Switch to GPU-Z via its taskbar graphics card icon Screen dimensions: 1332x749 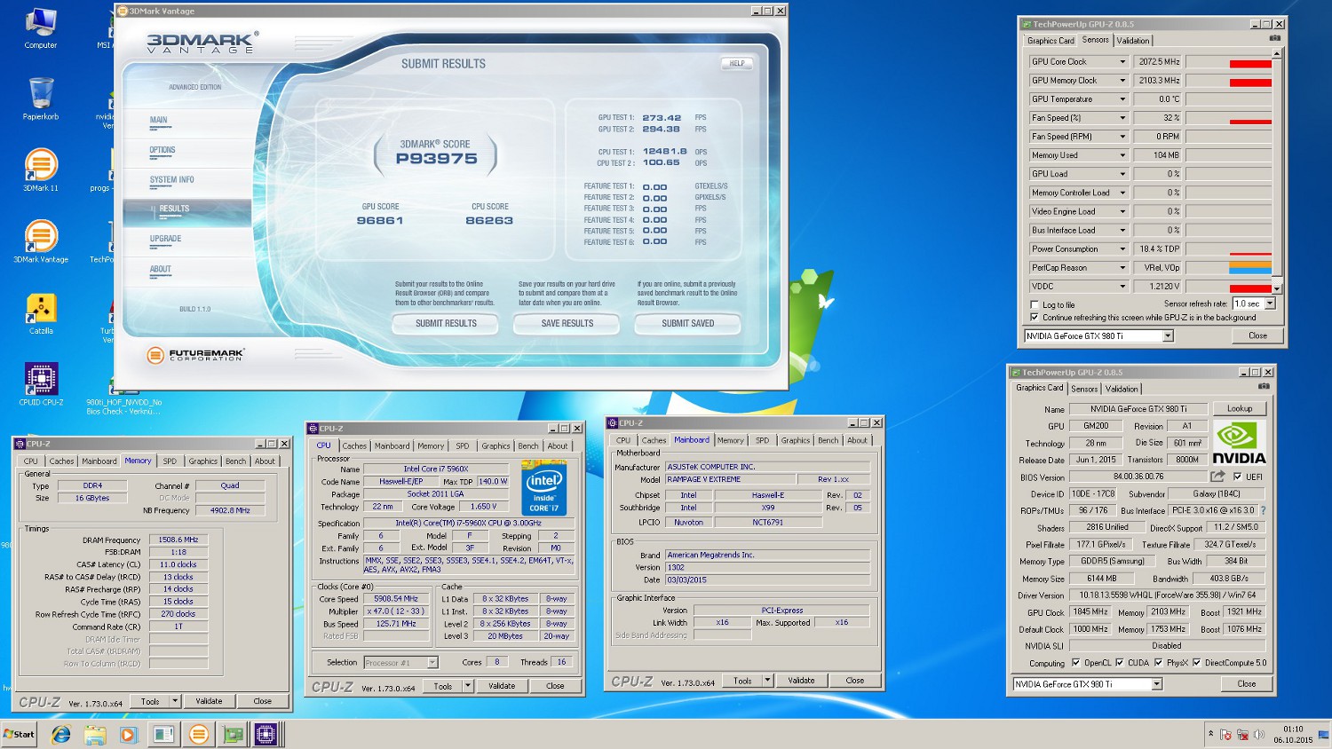(x=233, y=734)
